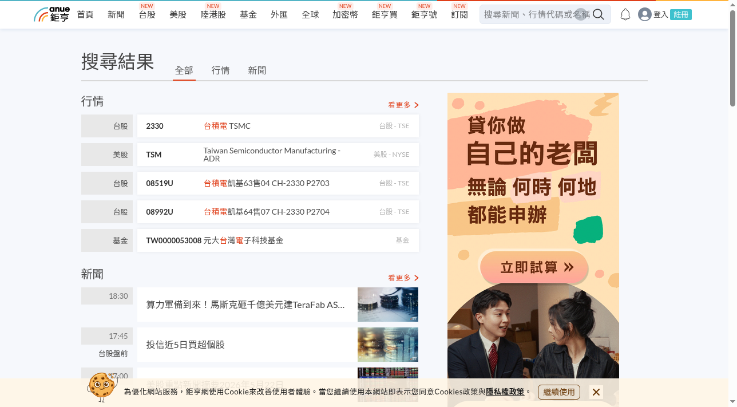Viewport: 737px width, 407px height.
Task: Open 陸港股 in the top navigation
Action: 213,14
